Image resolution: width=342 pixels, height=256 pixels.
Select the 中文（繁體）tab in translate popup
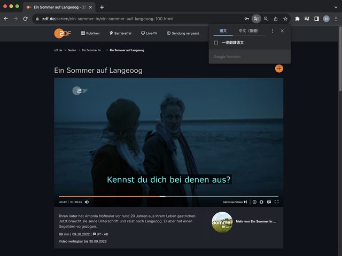pyautogui.click(x=248, y=31)
